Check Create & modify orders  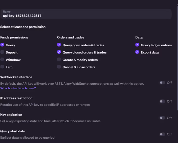point(59,60)
